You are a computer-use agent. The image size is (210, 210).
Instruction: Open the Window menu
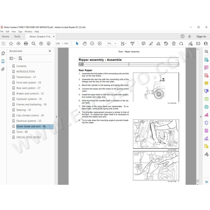28,31
